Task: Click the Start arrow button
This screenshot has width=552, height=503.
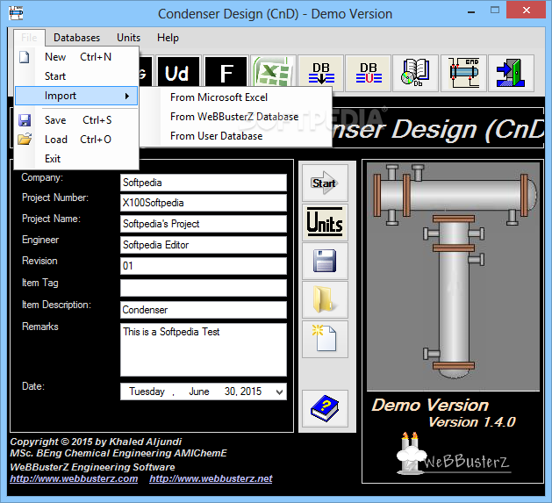Action: pyautogui.click(x=325, y=183)
